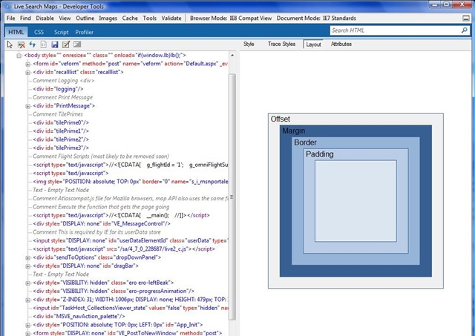Click the Developer Tools title bar icon
The height and width of the screenshot is (336, 475).
7,6
